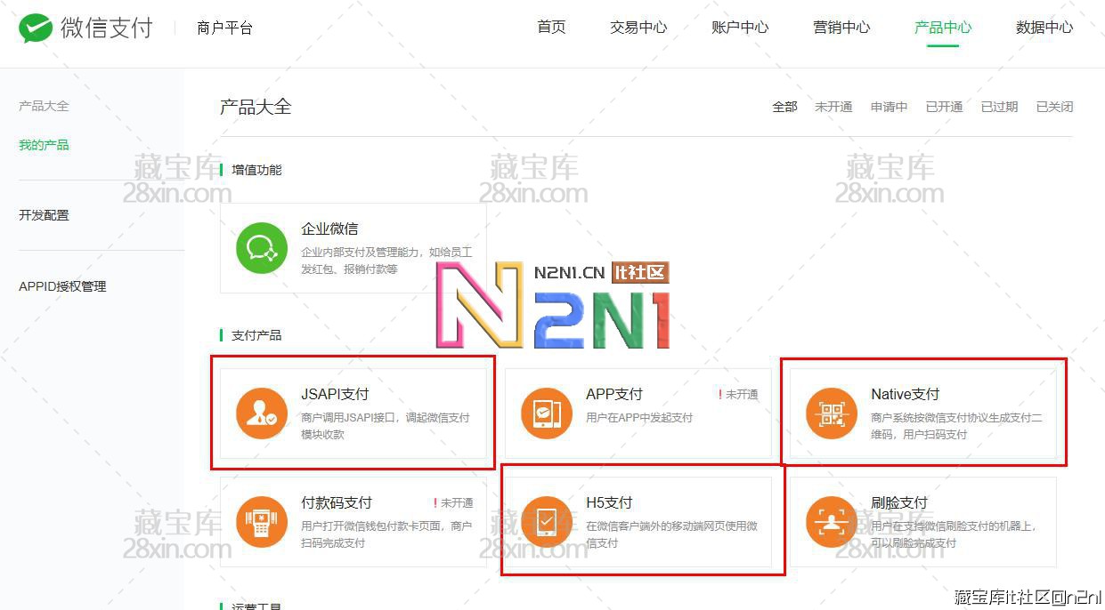1105x610 pixels.
Task: Go to the 首页 menu item
Action: pyautogui.click(x=551, y=28)
